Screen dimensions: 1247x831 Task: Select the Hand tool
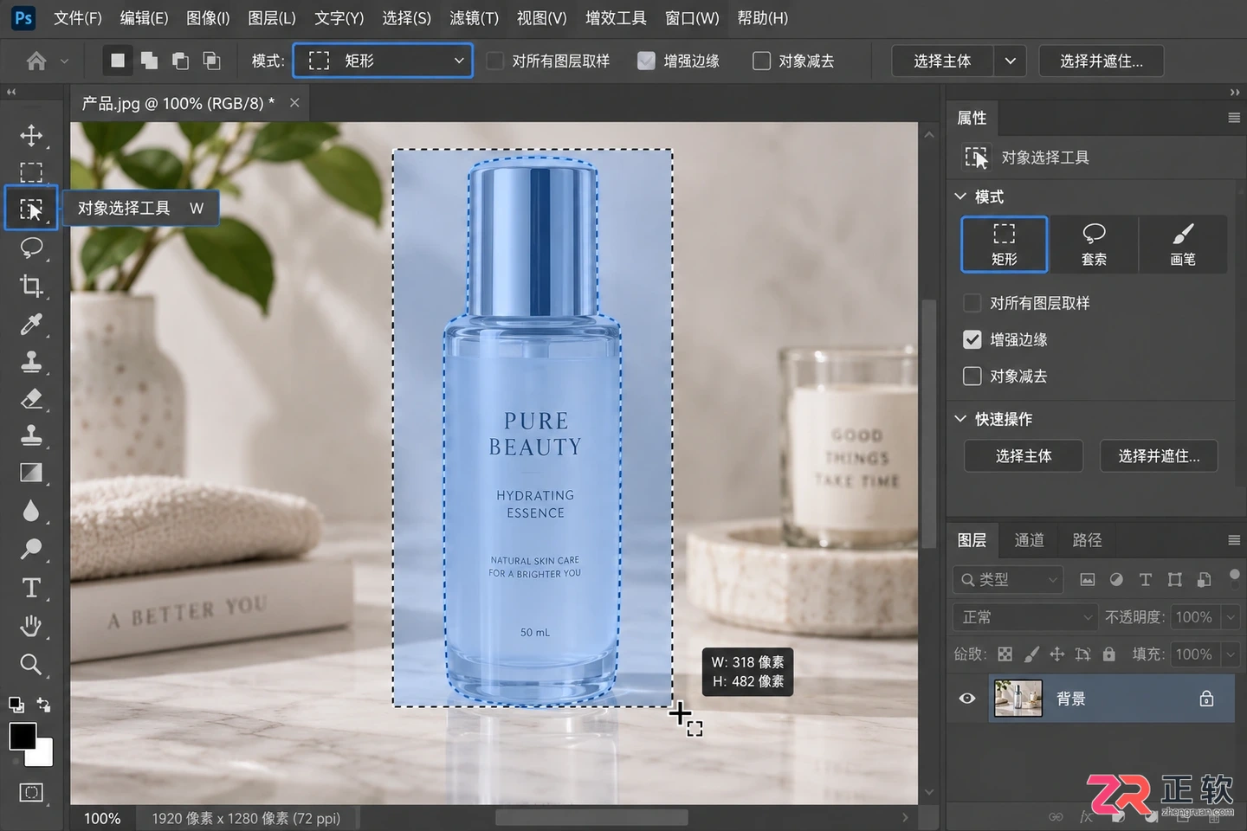pos(31,626)
